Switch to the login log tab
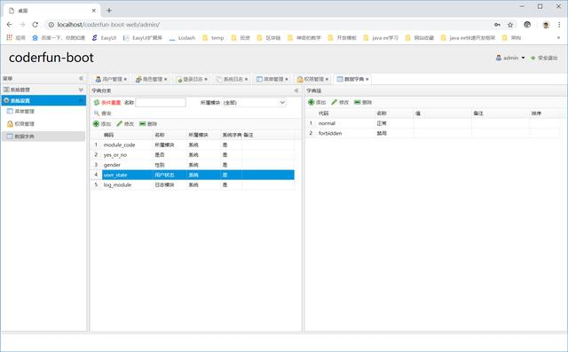 pyautogui.click(x=193, y=79)
